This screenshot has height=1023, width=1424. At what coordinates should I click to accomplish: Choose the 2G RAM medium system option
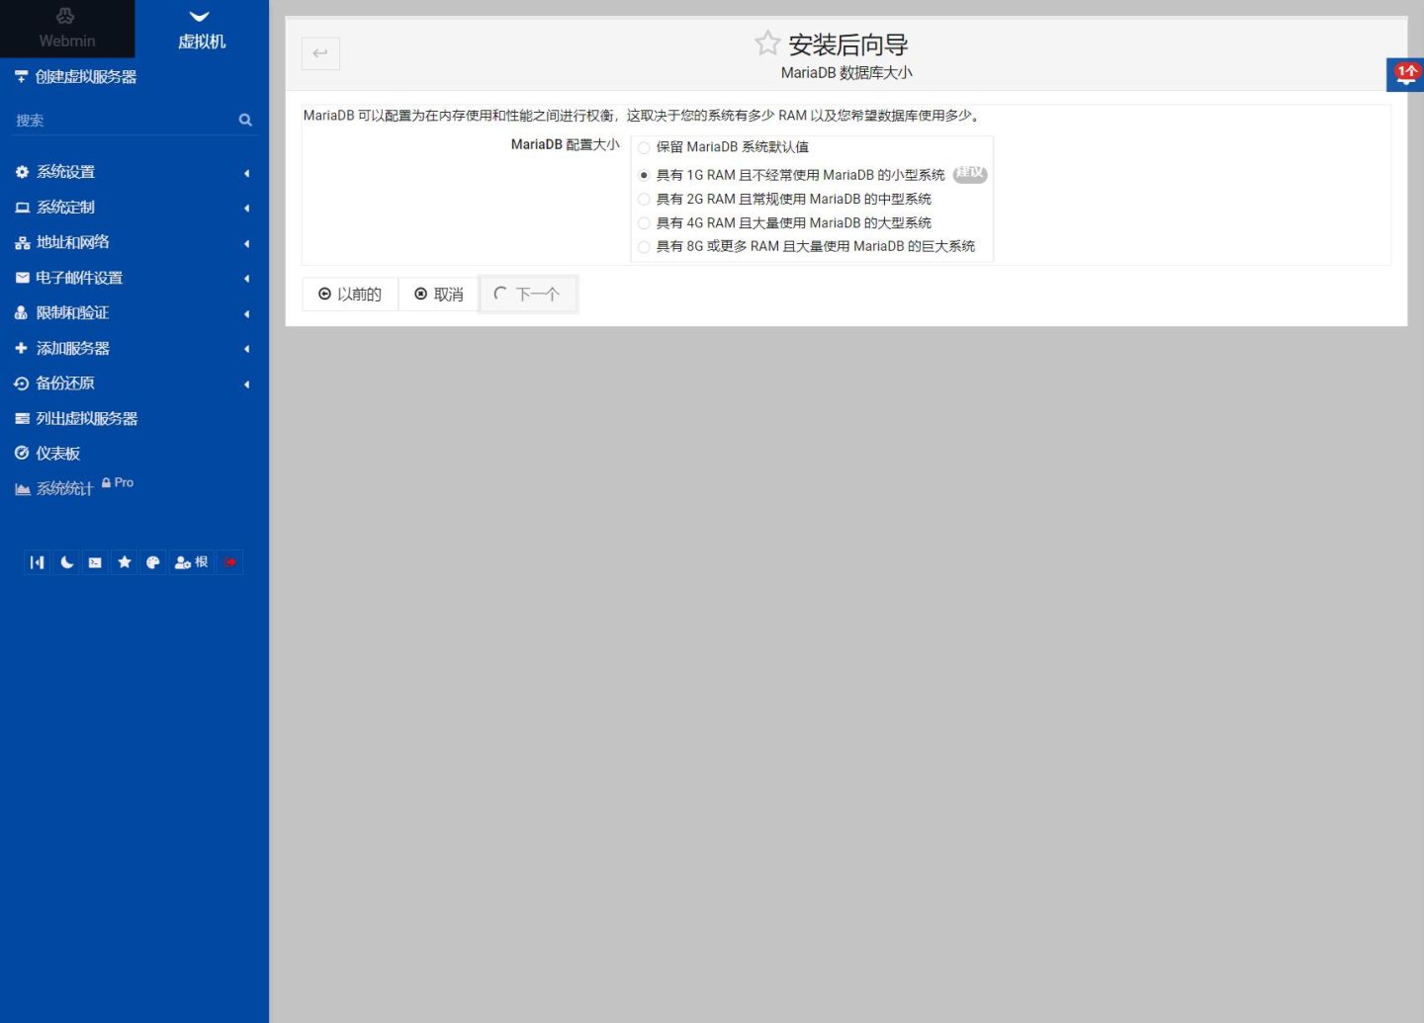coord(644,199)
